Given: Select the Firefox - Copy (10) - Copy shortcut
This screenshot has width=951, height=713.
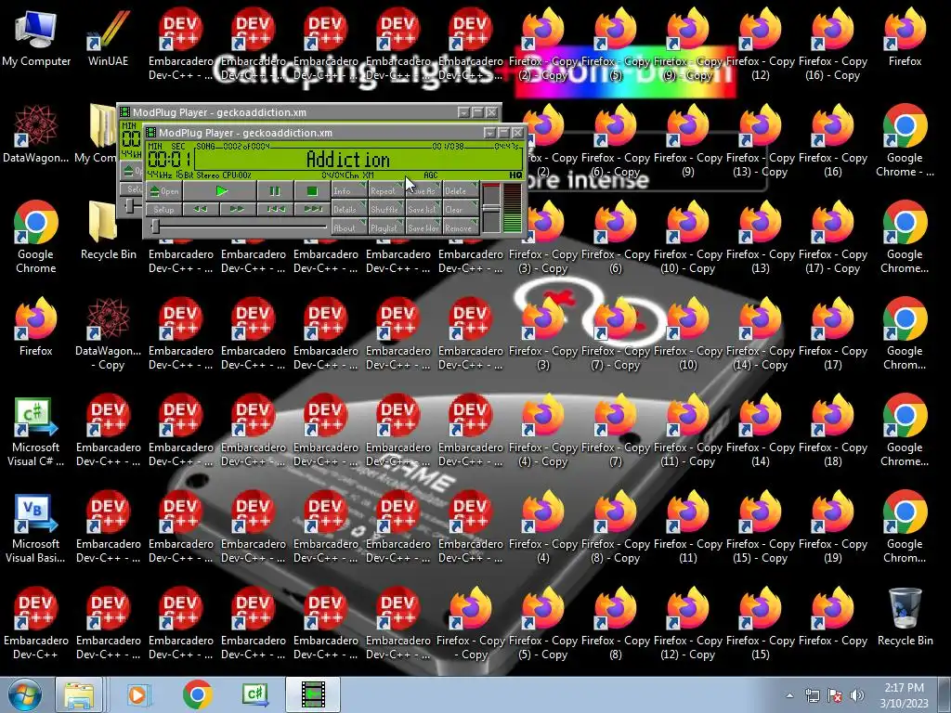Looking at the screenshot, I should [x=688, y=237].
